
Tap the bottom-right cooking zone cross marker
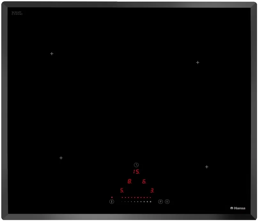[x=207, y=167]
